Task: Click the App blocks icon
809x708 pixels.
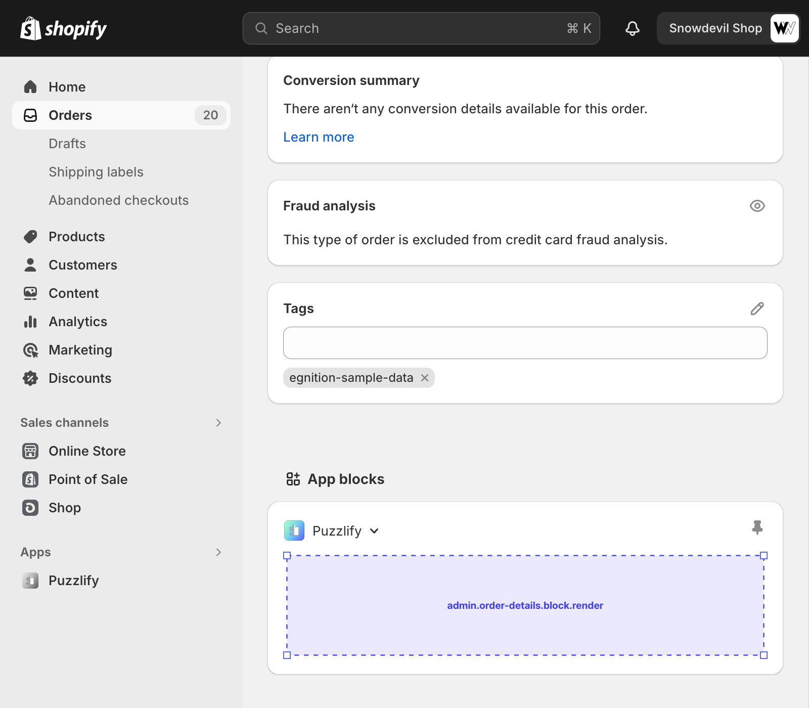Action: 293,479
